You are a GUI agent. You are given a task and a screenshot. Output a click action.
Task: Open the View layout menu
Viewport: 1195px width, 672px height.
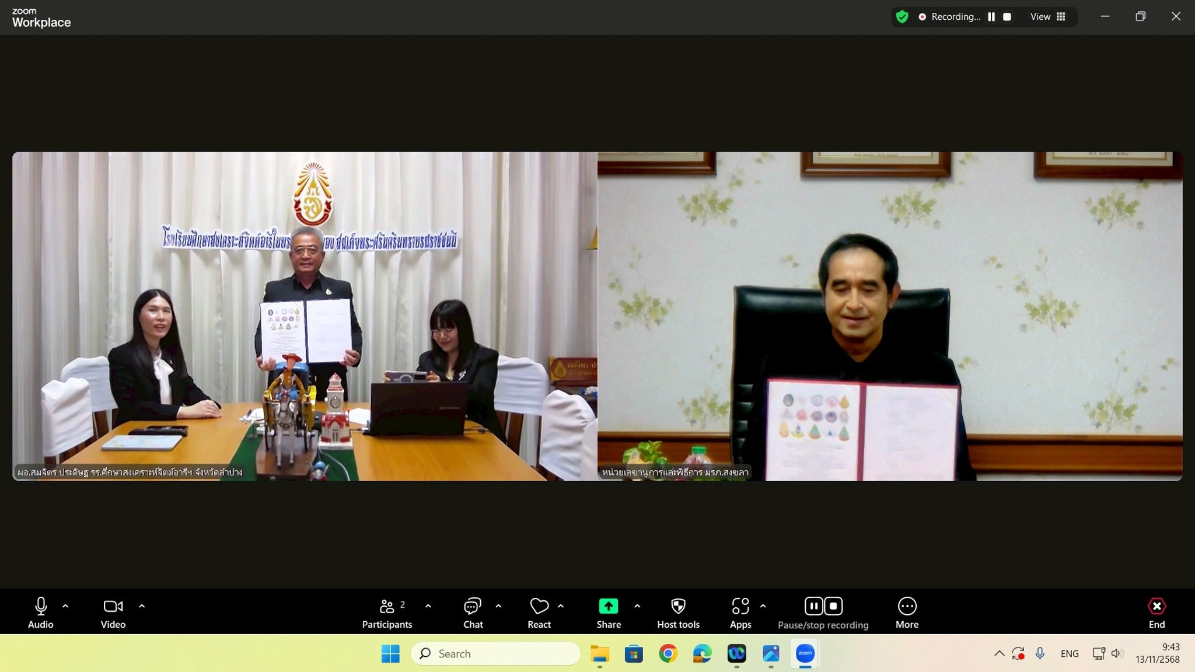click(1047, 17)
